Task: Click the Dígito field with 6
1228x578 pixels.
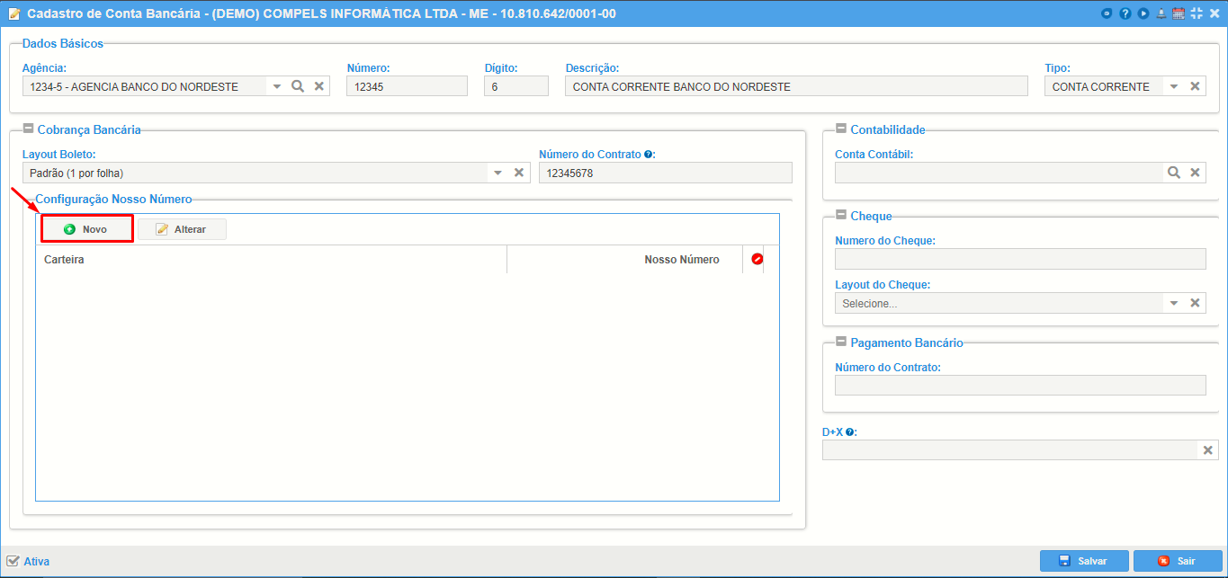Action: 516,86
